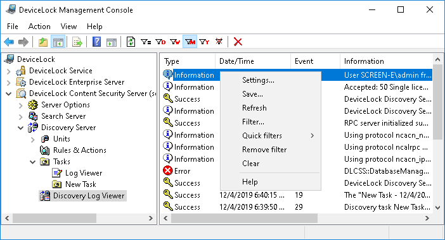445x240 pixels.
Task: Click the Up one level folder icon
Action: (x=43, y=42)
